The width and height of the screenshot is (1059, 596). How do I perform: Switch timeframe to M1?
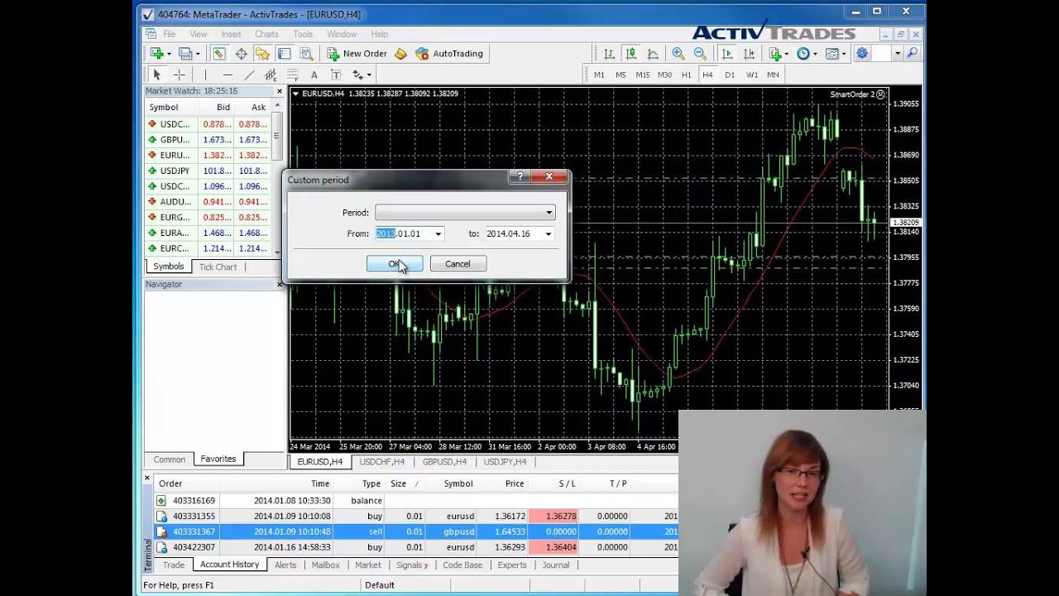pyautogui.click(x=599, y=74)
